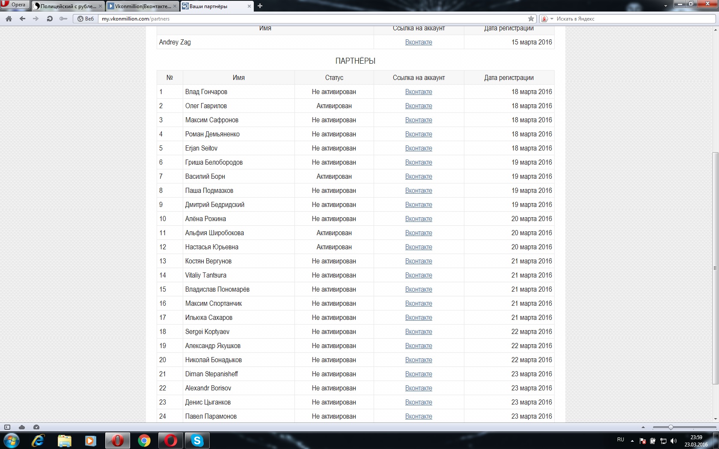Open Вконтакте link for Альфия Широбокова
Screen dimensions: 719x449
pyautogui.click(x=419, y=233)
